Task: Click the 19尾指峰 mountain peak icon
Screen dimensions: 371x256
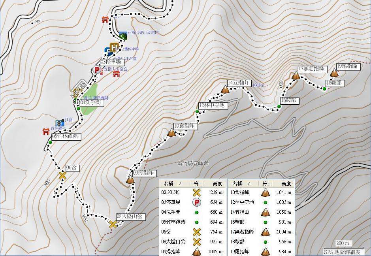Action: click(334, 73)
